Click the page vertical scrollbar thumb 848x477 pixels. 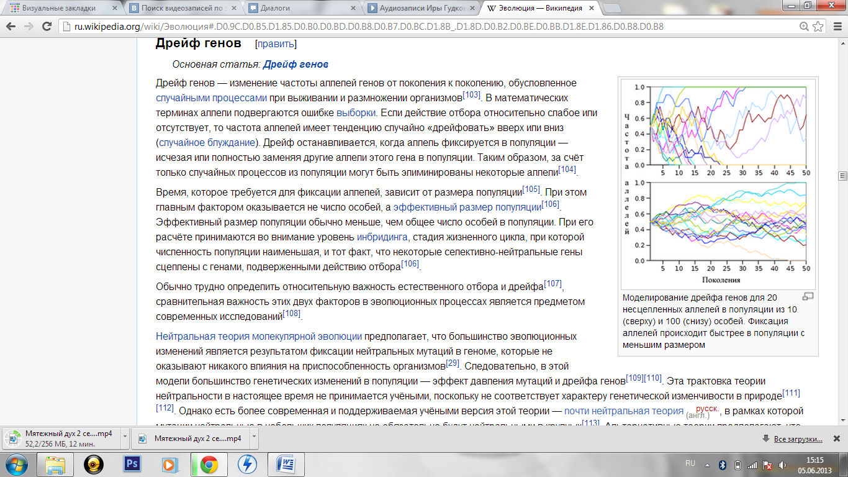(842, 176)
